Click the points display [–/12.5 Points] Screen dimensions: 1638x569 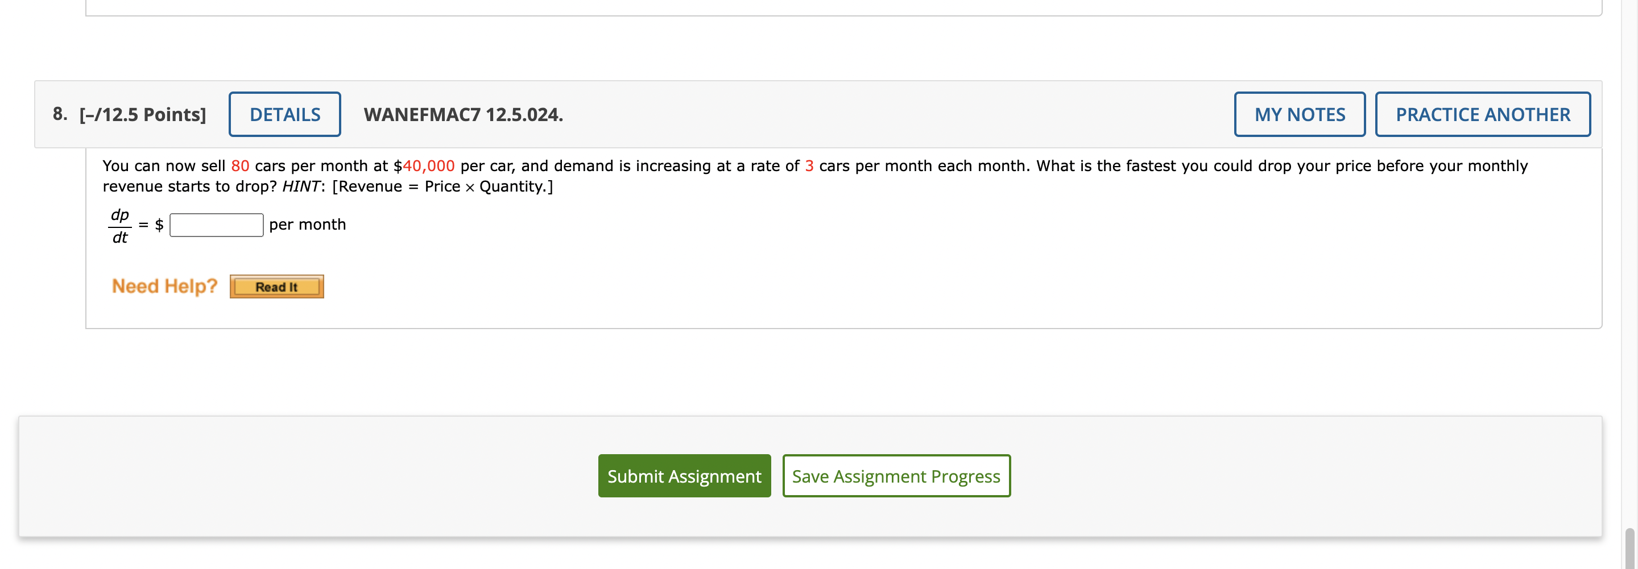tap(141, 114)
